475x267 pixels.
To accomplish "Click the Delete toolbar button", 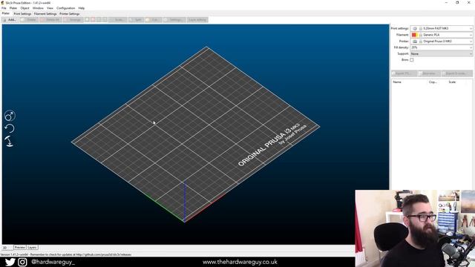I will [29, 20].
